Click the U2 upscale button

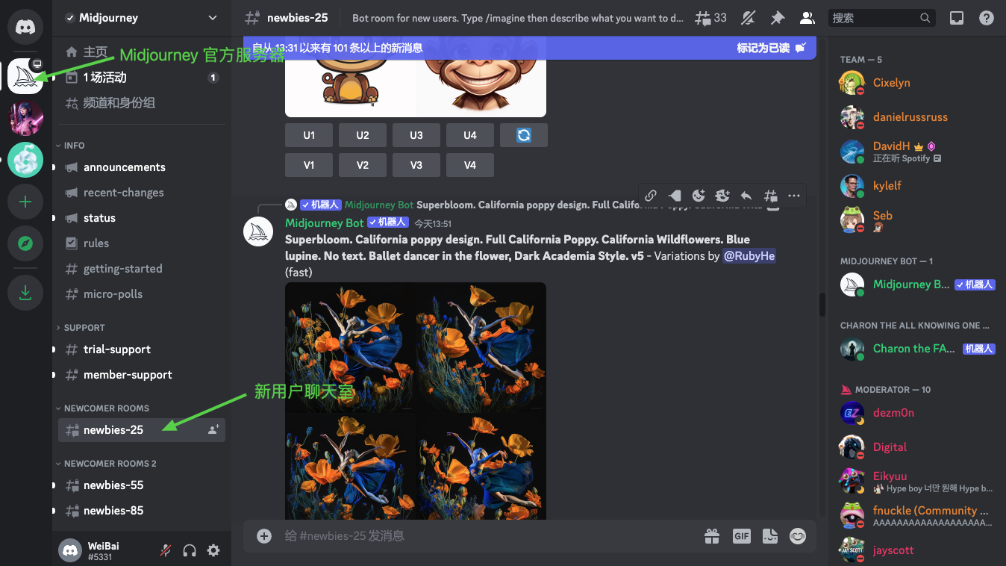click(x=363, y=135)
